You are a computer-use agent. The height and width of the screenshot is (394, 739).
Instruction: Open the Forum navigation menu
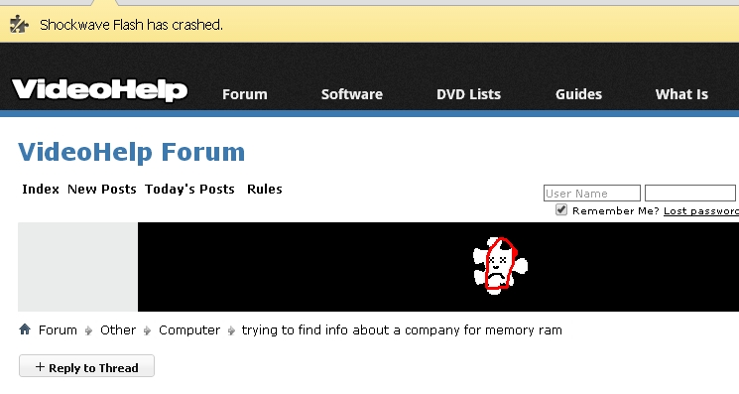pyautogui.click(x=245, y=94)
